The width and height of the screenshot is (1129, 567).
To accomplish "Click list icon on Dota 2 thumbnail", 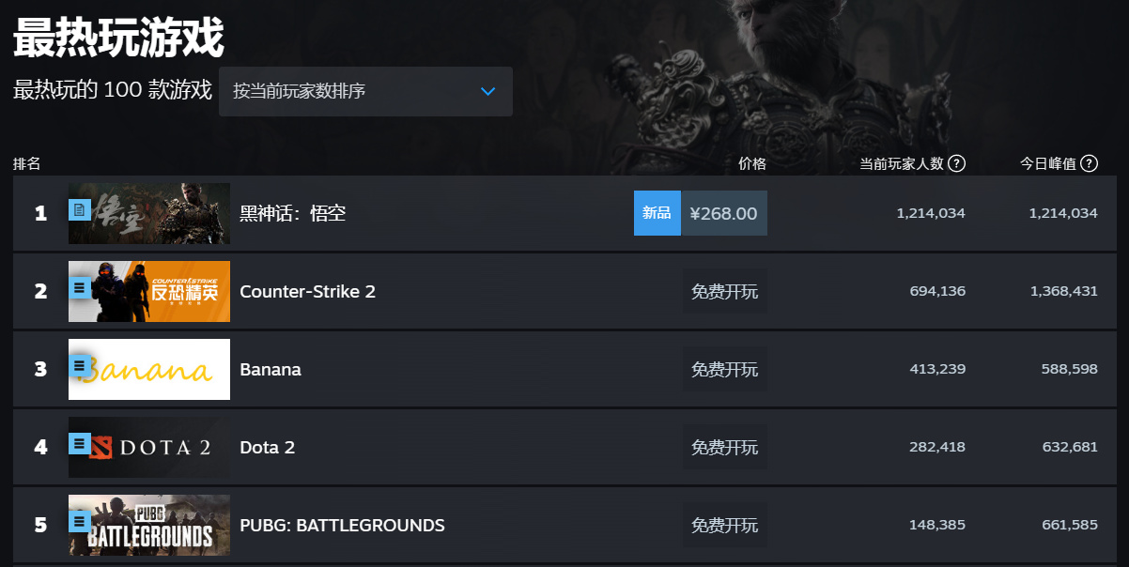I will tap(80, 442).
